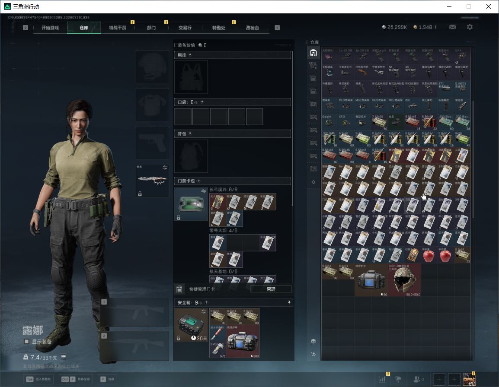Select the green keycard case
This screenshot has height=387, width=499.
tap(191, 204)
